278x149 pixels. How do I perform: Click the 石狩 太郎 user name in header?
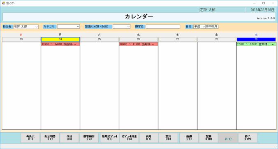(208, 10)
